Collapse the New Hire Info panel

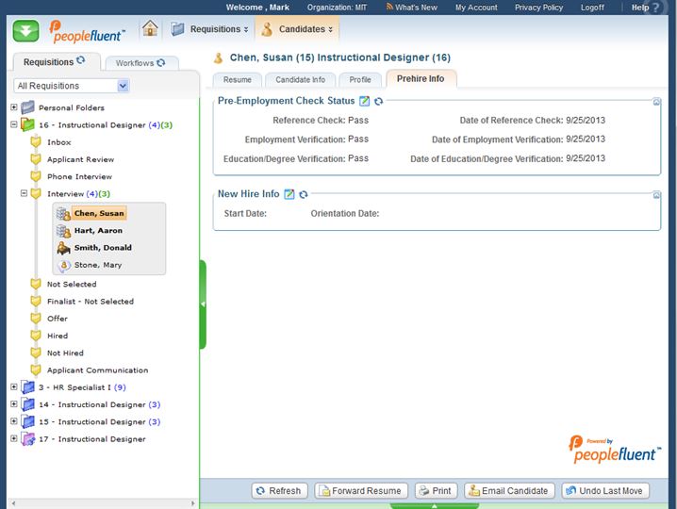pyautogui.click(x=656, y=195)
